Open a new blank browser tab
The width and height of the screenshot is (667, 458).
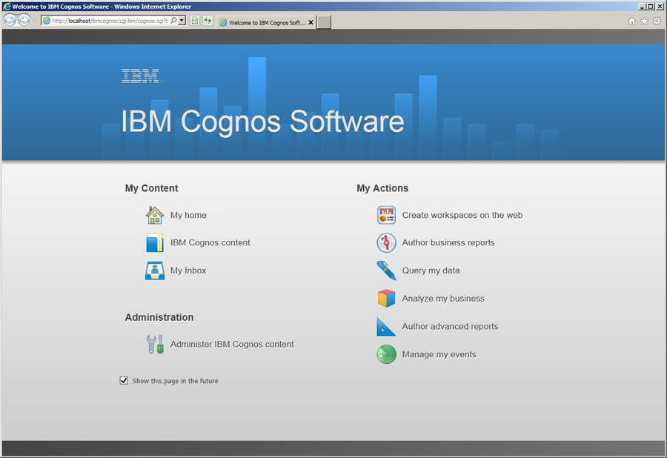coord(324,22)
